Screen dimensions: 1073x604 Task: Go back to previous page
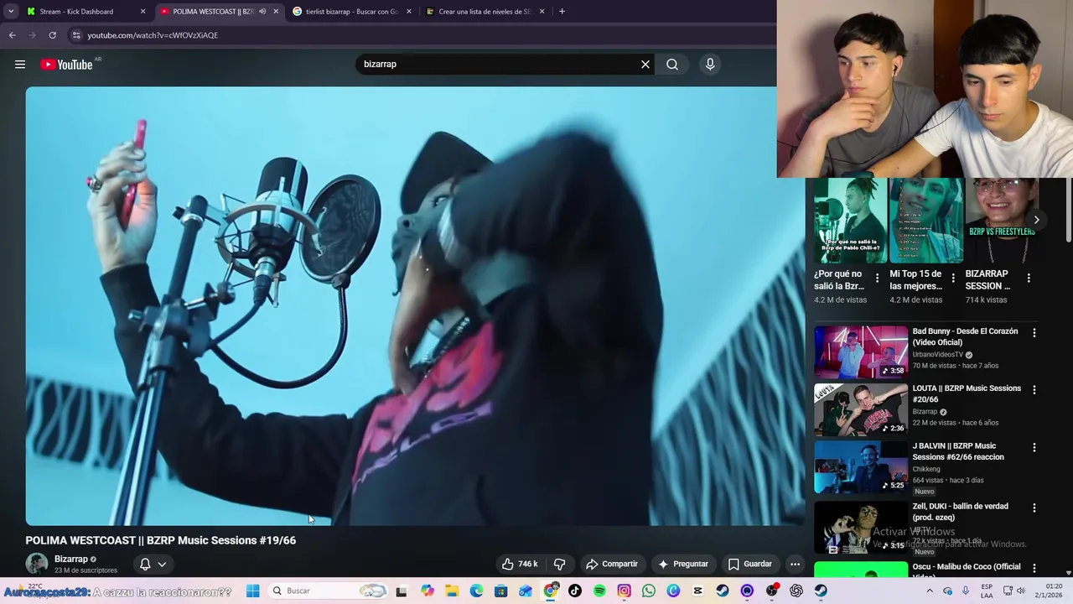pos(12,35)
